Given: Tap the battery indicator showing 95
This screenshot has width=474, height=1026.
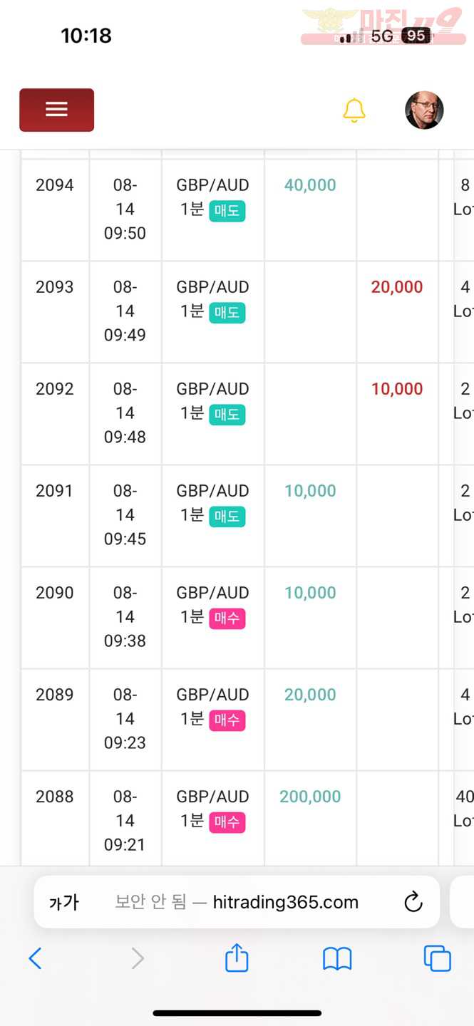Looking at the screenshot, I should (x=416, y=36).
